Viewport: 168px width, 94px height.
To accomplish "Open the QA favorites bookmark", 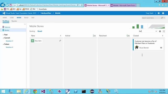I will (19, 9).
